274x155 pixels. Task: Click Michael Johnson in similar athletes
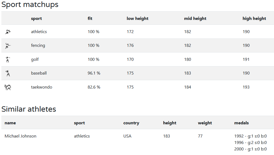pyautogui.click(x=20, y=136)
